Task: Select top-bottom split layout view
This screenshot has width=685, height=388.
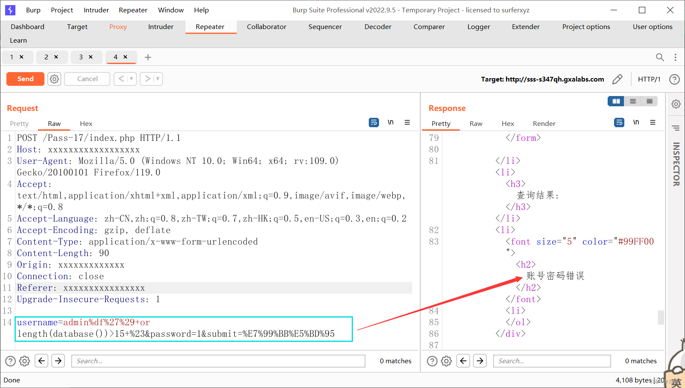Action: [x=633, y=101]
